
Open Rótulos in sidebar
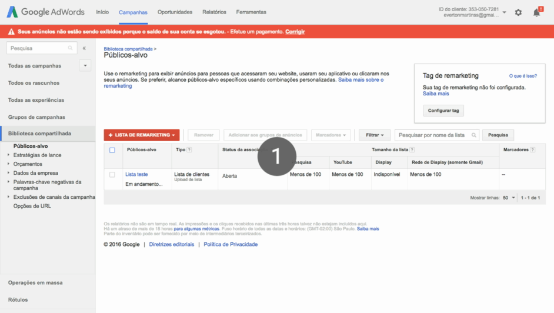[18, 299]
